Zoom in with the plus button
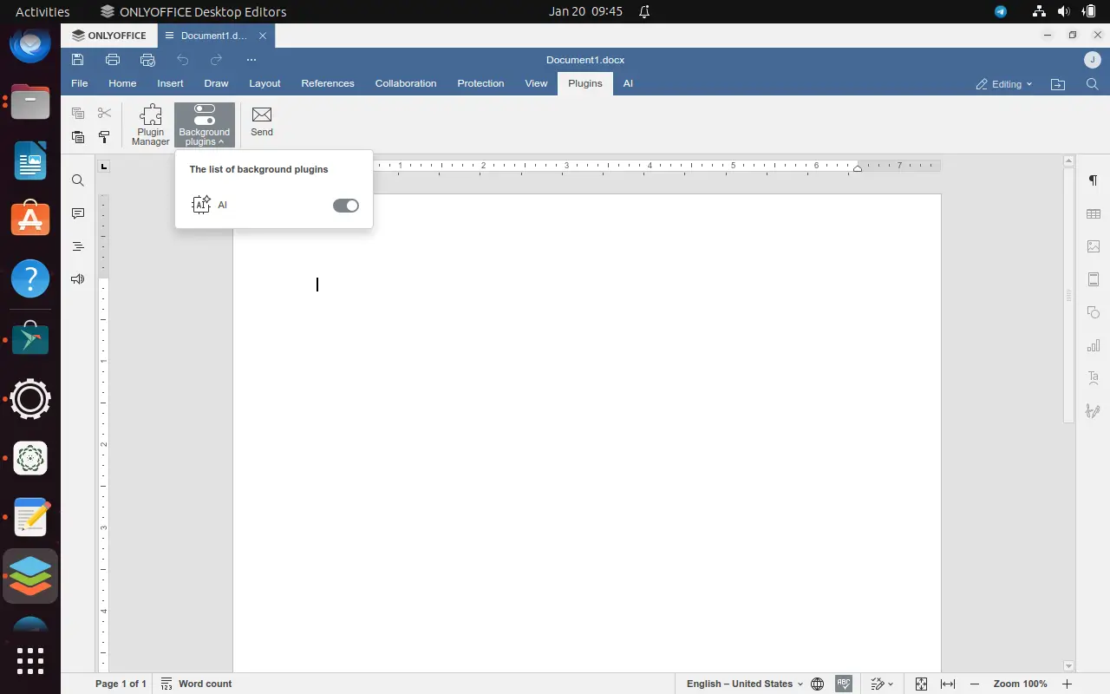The height and width of the screenshot is (694, 1110). [x=1068, y=684]
